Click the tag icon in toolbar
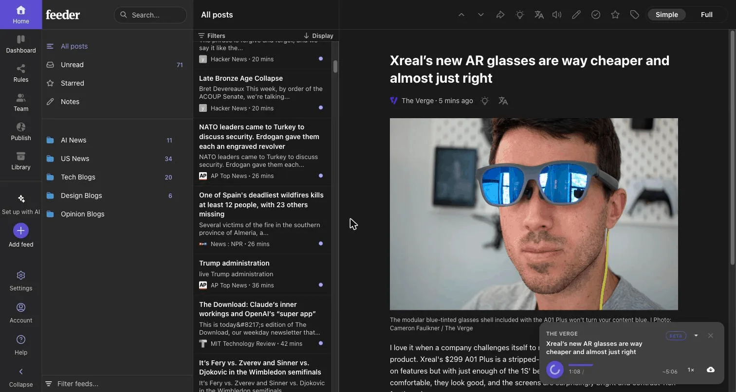Screen dimensions: 736x392 pyautogui.click(x=634, y=15)
